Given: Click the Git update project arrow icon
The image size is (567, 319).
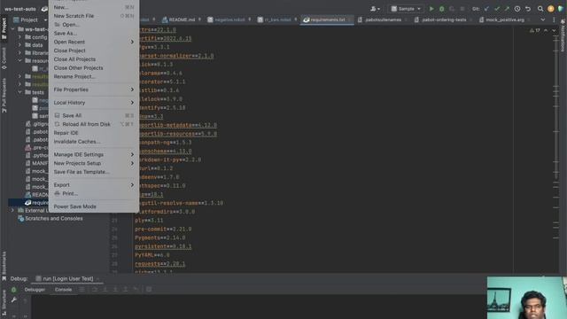Looking at the screenshot, I should click(x=486, y=9).
